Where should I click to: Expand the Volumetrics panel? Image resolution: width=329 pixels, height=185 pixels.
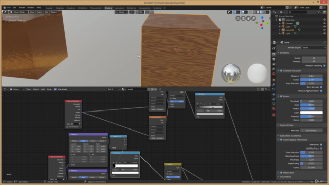pos(285,177)
